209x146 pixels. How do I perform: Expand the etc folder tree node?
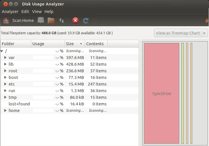point(5,84)
